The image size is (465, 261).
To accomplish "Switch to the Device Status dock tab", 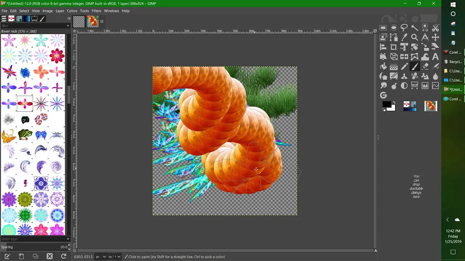I will tap(35, 19).
